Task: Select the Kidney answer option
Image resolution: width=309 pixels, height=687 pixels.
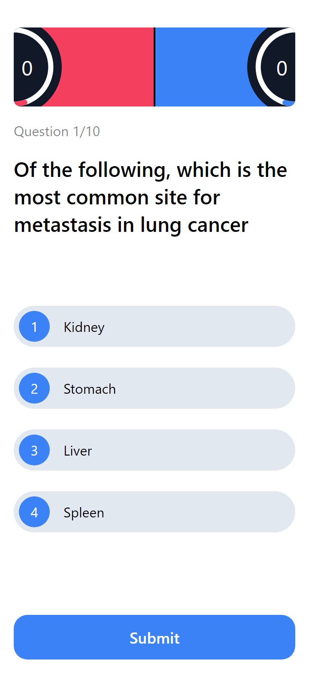Action: click(154, 326)
